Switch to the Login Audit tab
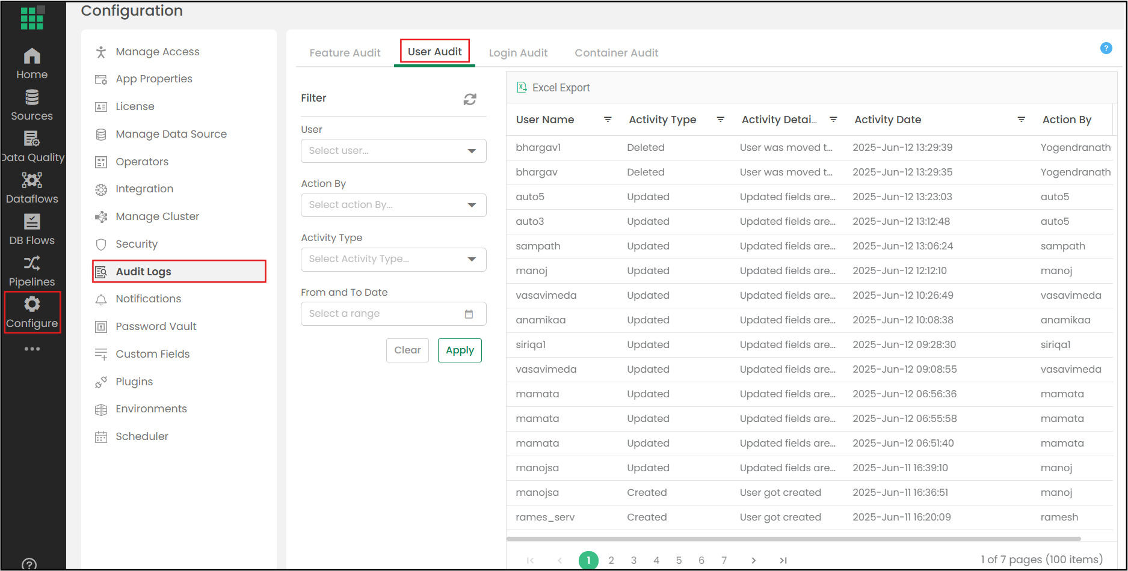Screen dimensions: 1128x571 (x=518, y=53)
